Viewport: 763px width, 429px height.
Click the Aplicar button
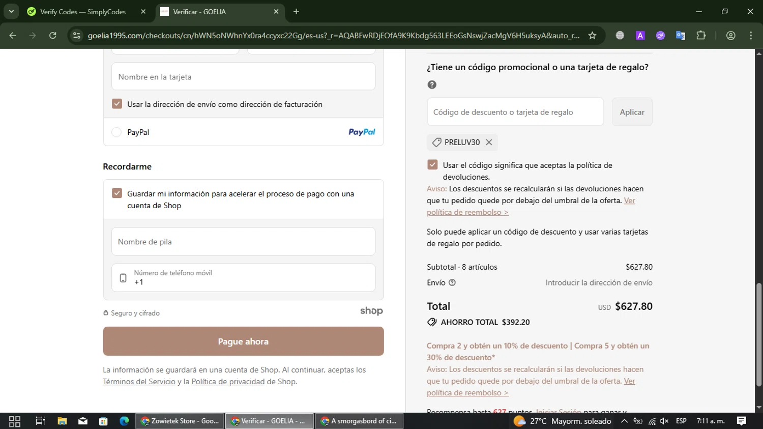[x=632, y=112]
